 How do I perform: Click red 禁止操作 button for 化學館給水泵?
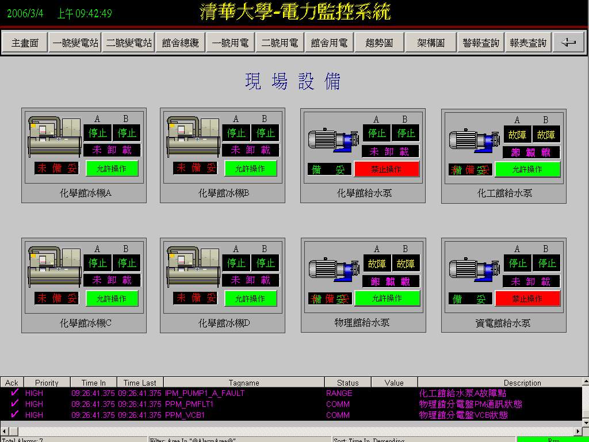pyautogui.click(x=387, y=169)
